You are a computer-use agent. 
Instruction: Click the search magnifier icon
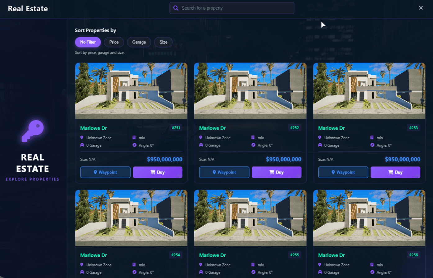[176, 8]
